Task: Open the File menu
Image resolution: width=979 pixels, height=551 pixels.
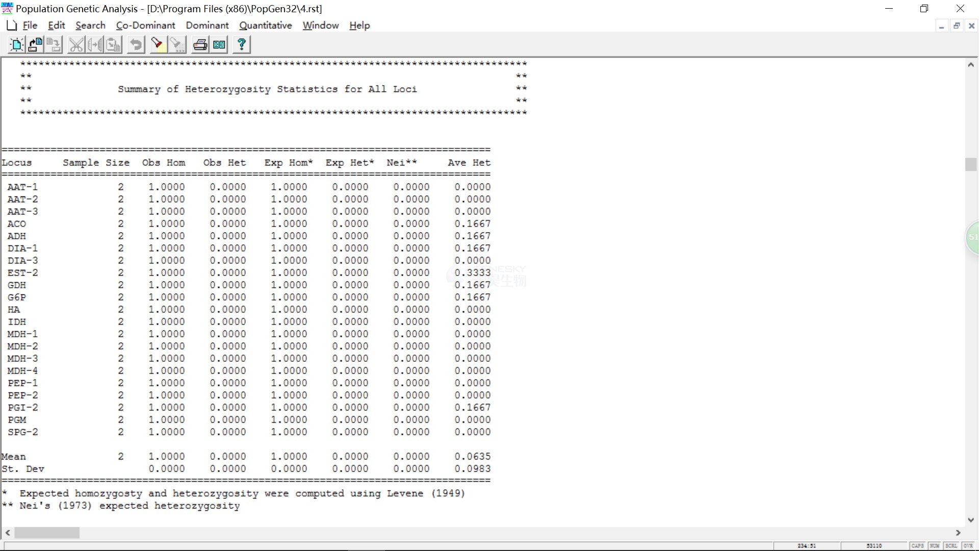Action: tap(30, 26)
